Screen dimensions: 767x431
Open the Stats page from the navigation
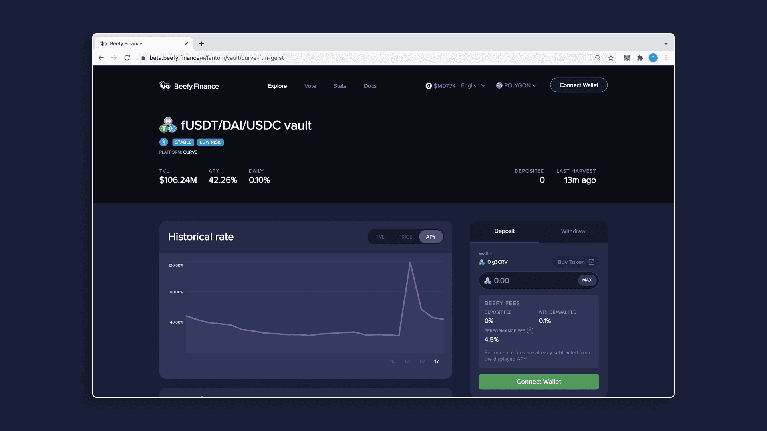click(x=340, y=86)
